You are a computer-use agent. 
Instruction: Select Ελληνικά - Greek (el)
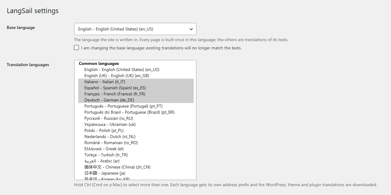[136, 149]
